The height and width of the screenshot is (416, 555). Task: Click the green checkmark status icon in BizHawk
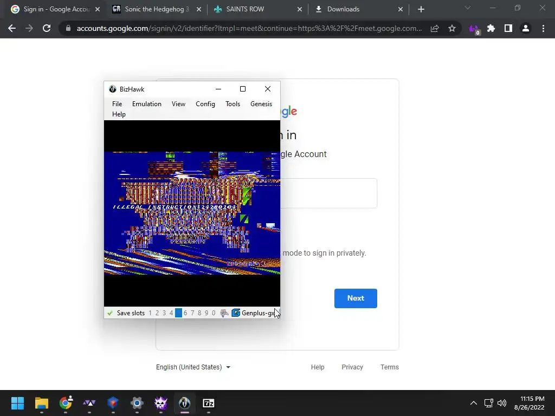[110, 313]
